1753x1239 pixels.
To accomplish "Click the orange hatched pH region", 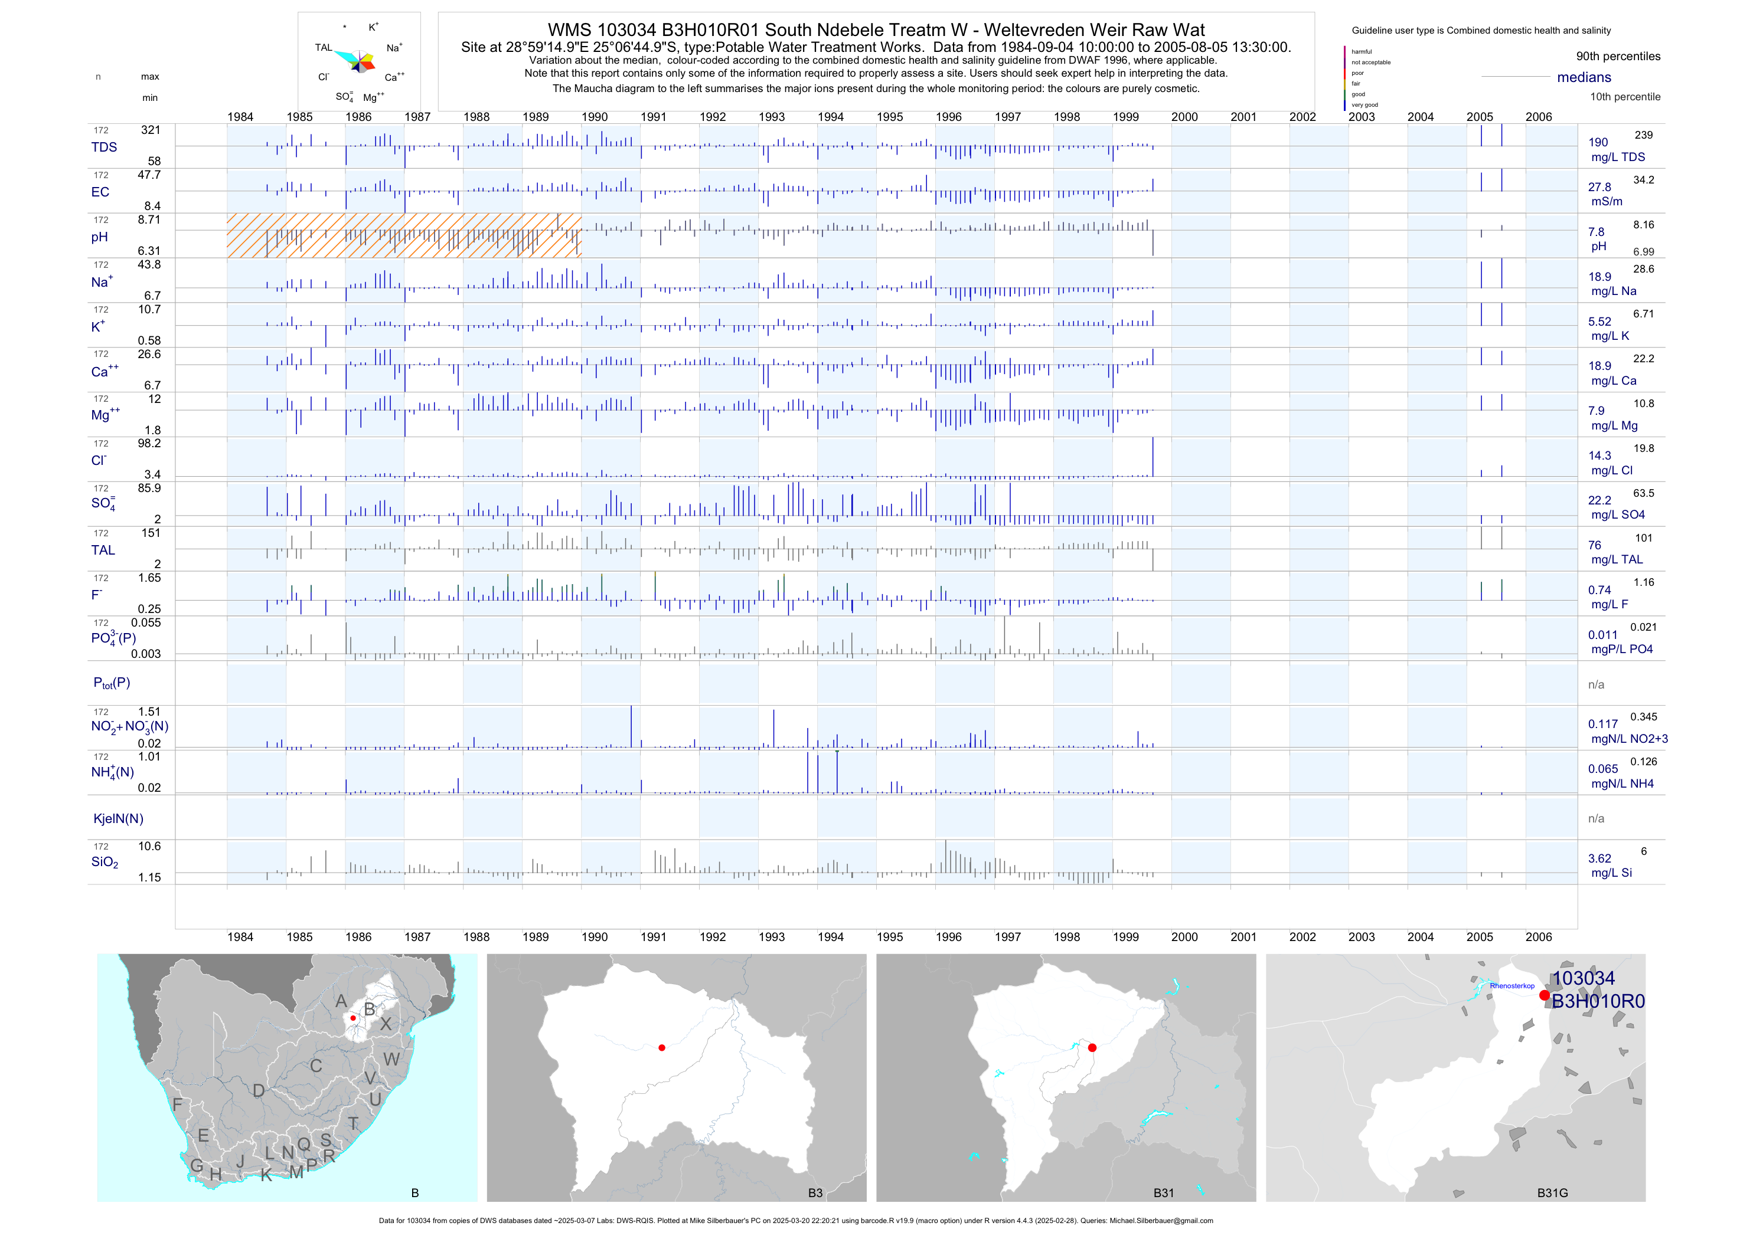I will point(403,235).
